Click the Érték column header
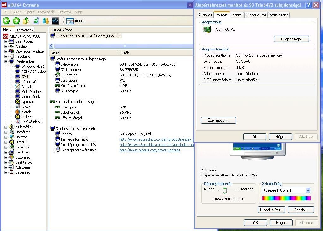The height and width of the screenshot is (231, 323). pyautogui.click(x=155, y=53)
